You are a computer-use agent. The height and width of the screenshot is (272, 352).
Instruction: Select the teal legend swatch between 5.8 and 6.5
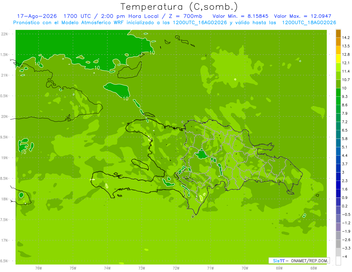click(338, 134)
